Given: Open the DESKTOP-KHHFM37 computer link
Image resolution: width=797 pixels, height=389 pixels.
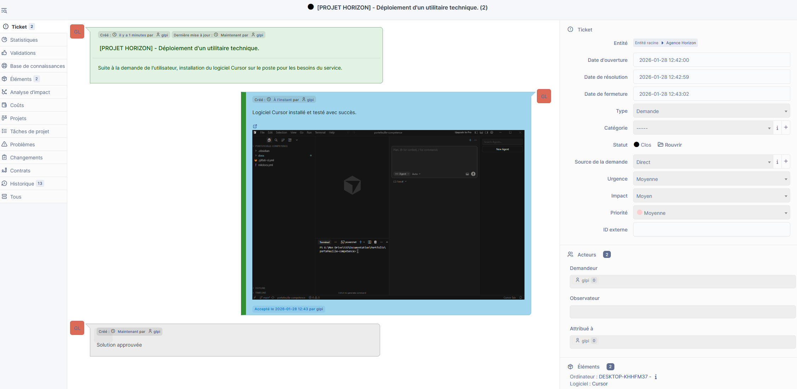Looking at the screenshot, I should (x=623, y=377).
